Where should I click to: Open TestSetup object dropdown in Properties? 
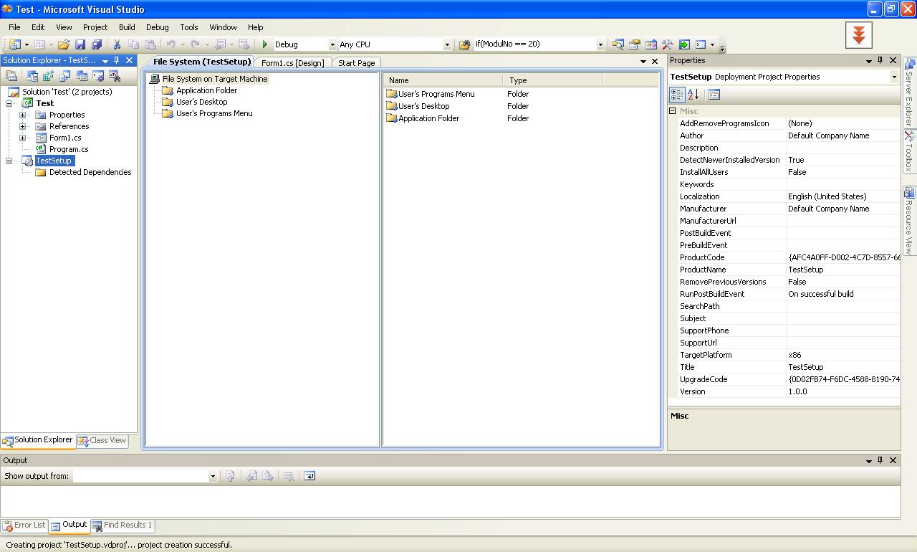894,77
